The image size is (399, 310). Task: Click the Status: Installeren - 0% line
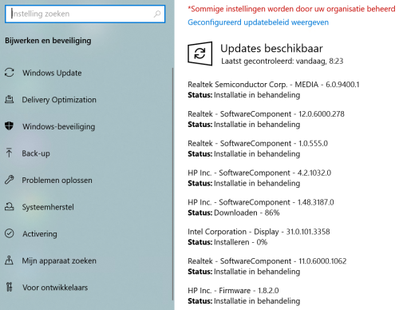tap(227, 242)
